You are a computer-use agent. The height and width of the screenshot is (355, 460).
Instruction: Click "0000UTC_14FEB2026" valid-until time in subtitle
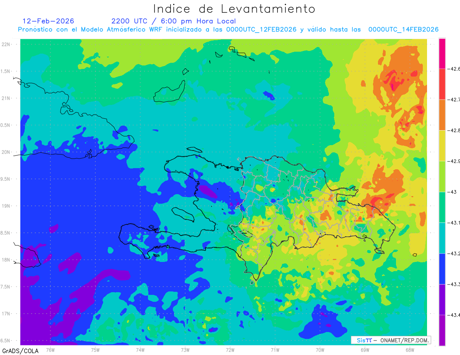click(404, 29)
